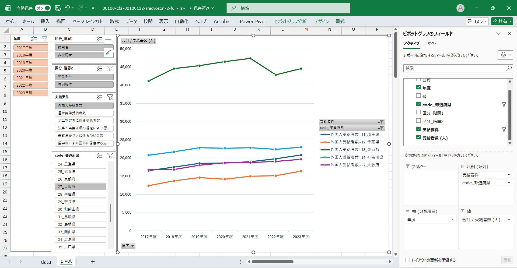Click the horizontal sheet scrollbar thumb
The height and width of the screenshot is (268, 517).
[x=273, y=262]
